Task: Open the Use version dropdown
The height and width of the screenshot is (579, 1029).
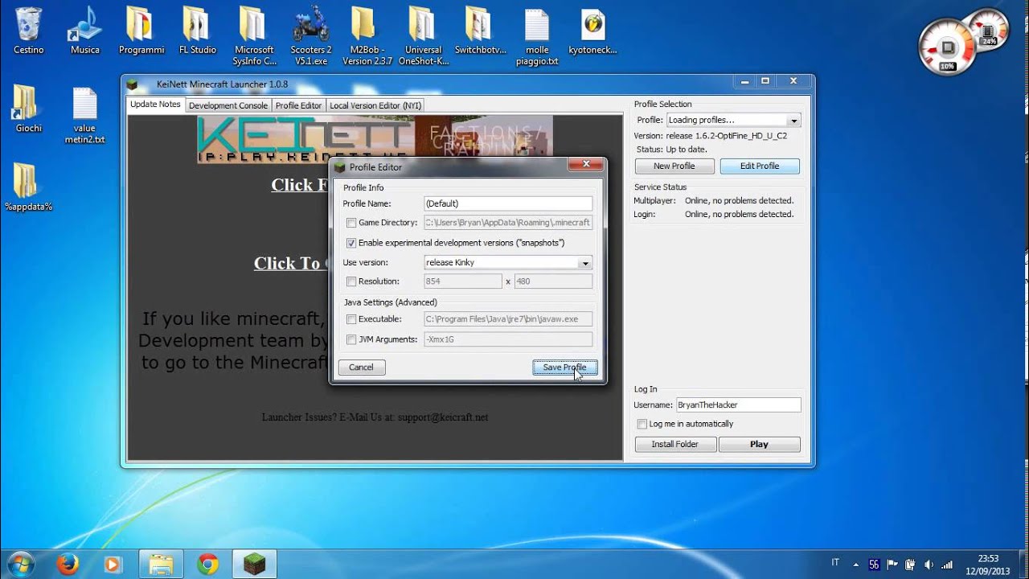Action: 508,262
